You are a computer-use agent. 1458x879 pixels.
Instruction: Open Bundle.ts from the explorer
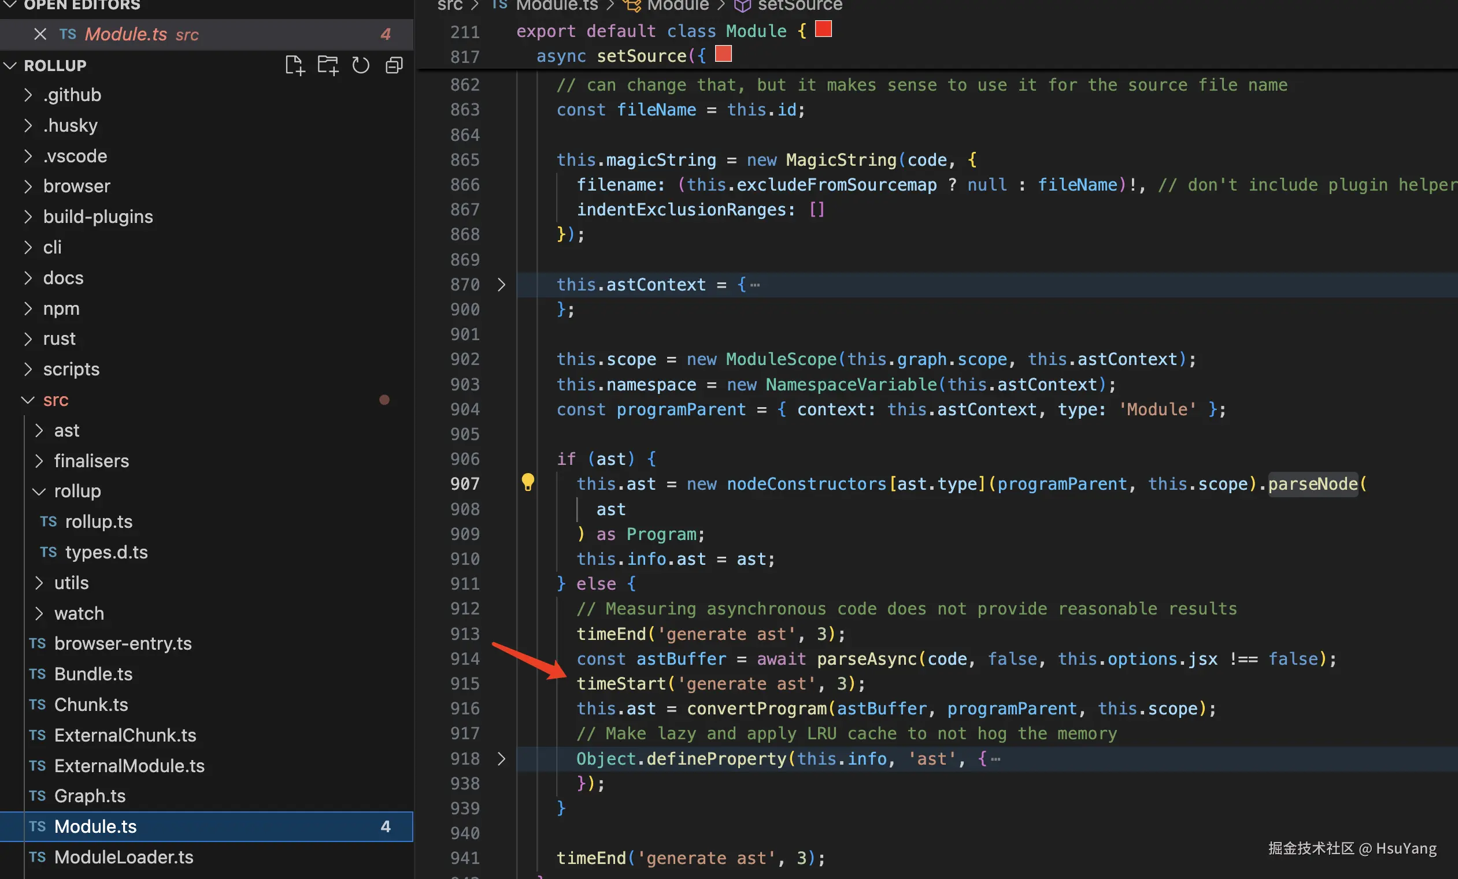[x=93, y=674]
